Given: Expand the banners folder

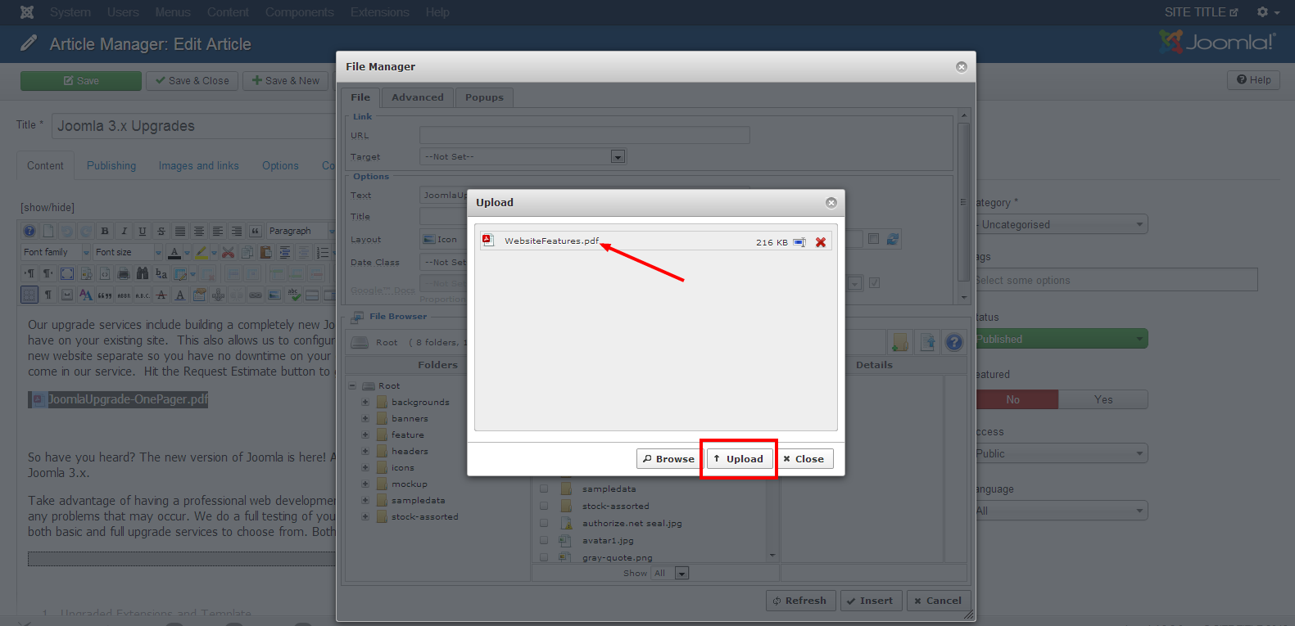Looking at the screenshot, I should click(365, 418).
